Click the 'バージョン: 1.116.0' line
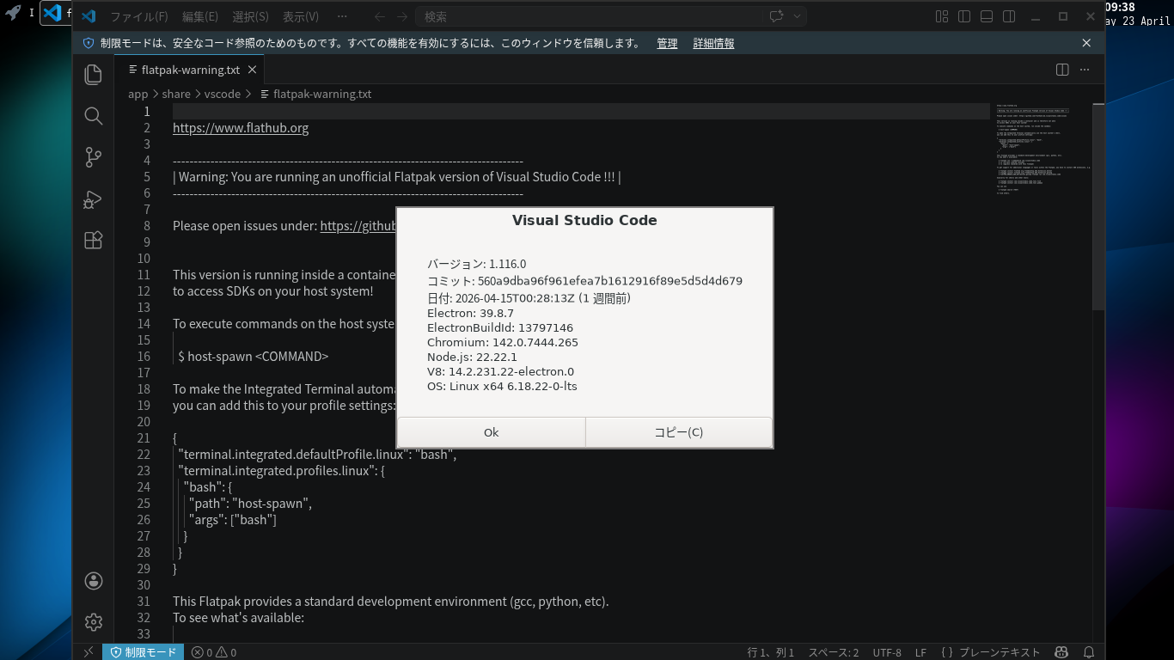The height and width of the screenshot is (660, 1174). pos(477,264)
